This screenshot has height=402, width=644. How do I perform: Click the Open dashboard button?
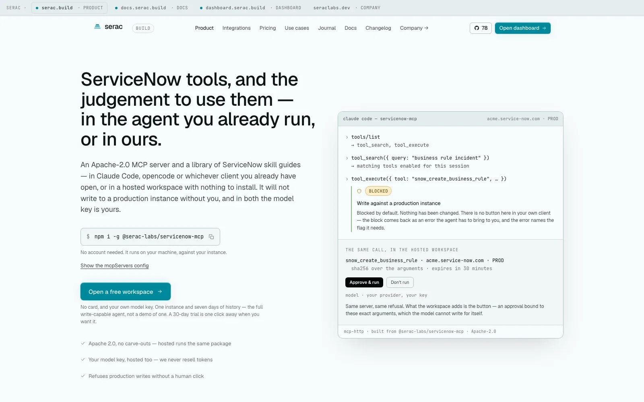(523, 28)
